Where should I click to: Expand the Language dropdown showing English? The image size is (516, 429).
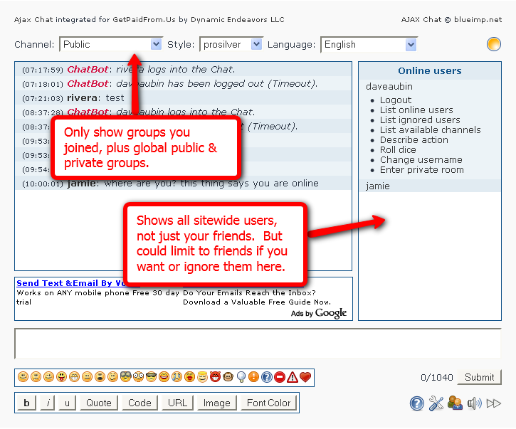(x=369, y=44)
